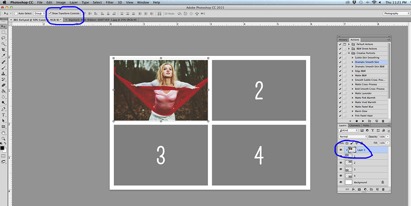
Task: Expand the Default Actions folder
Action: [349, 44]
